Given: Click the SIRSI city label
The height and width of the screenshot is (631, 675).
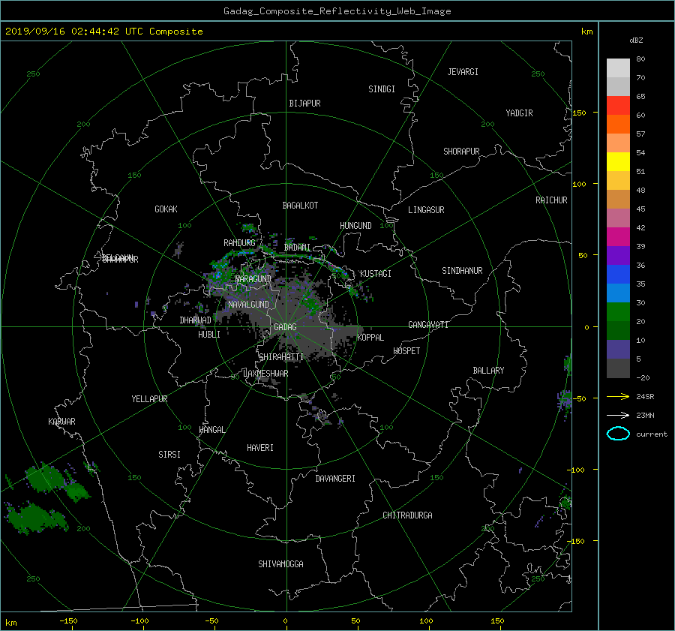Looking at the screenshot, I should [169, 455].
